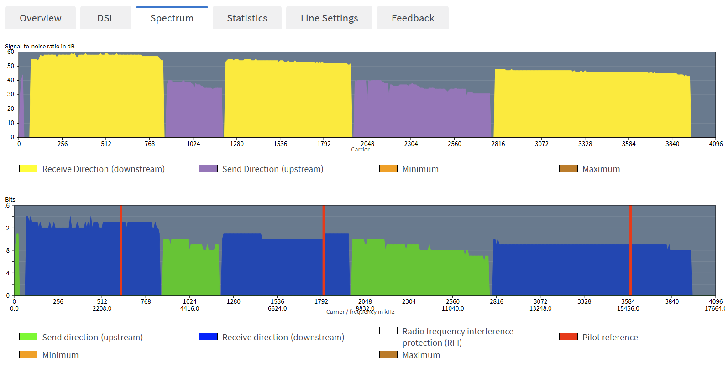This screenshot has height=369, width=728.
Task: Switch to the DSL tab
Action: tap(105, 18)
